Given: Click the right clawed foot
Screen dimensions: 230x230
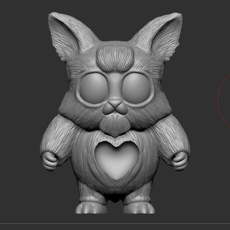Looking at the screenshot, I should coord(139,208).
